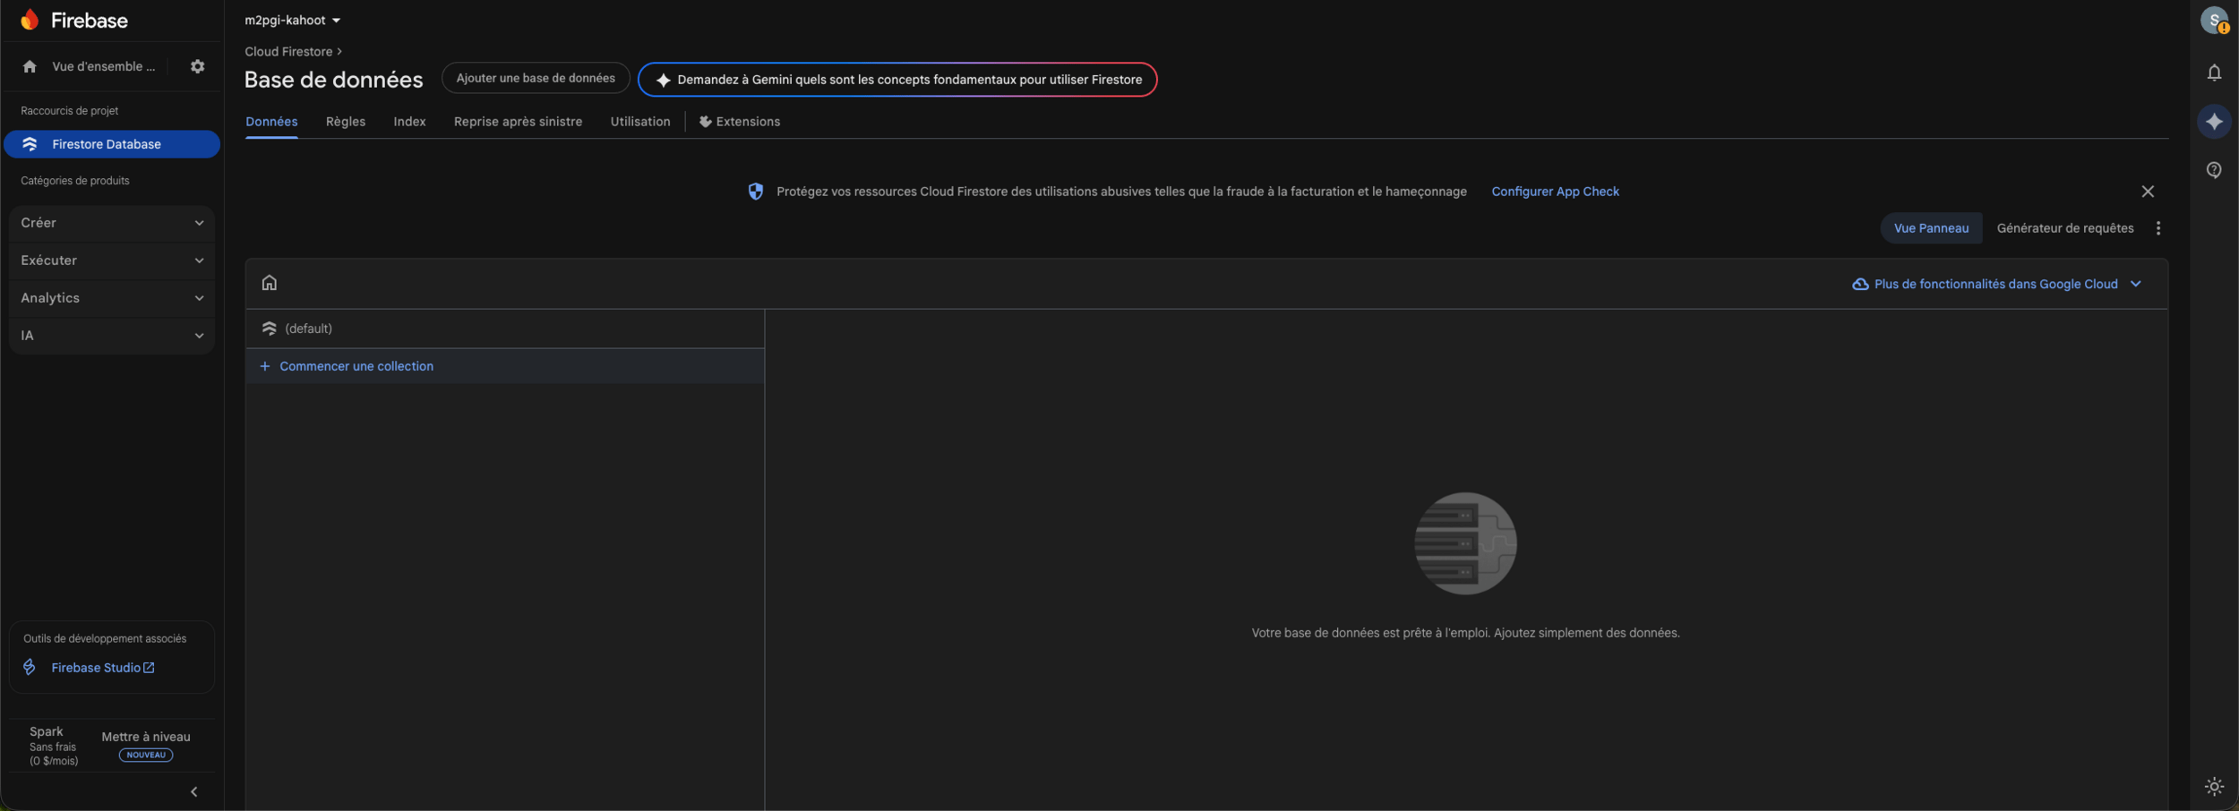
Task: Open the user account avatar
Action: point(2214,20)
